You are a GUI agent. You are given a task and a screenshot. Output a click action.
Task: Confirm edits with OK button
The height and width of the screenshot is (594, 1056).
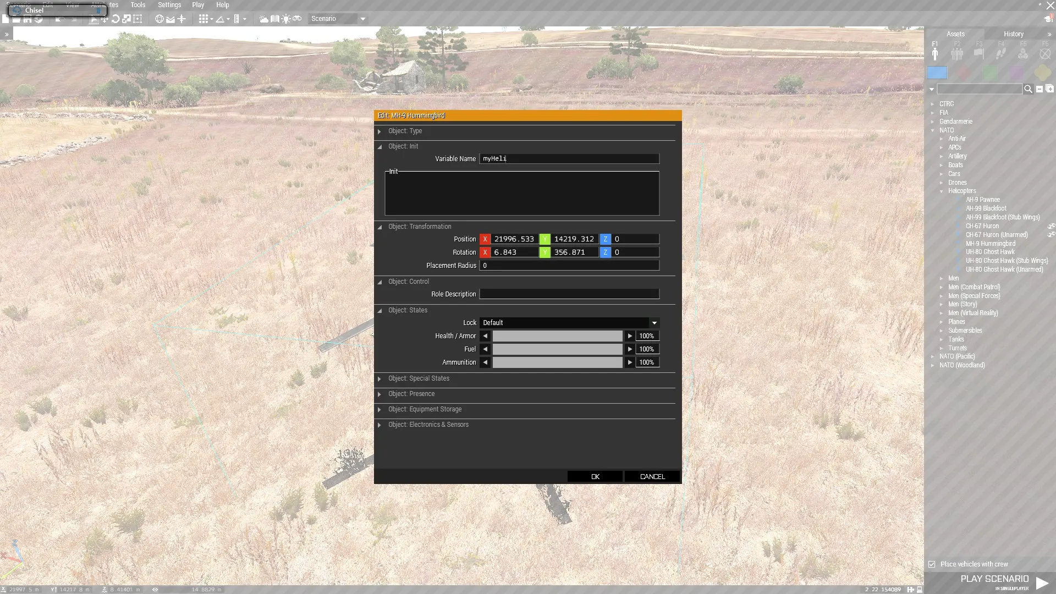[595, 476]
